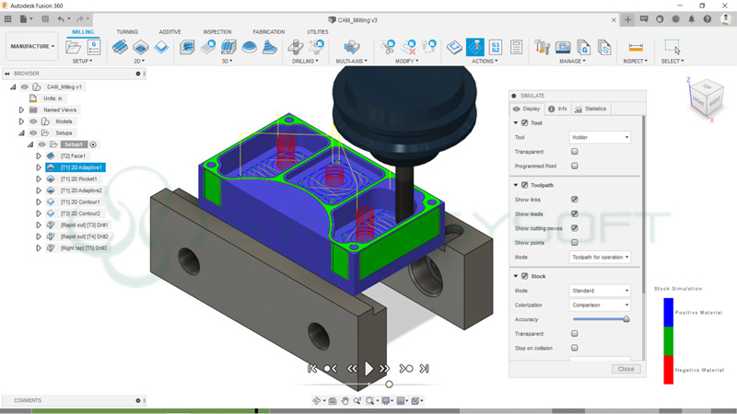
Task: Enable the Programmed Point checkbox
Action: (x=574, y=166)
